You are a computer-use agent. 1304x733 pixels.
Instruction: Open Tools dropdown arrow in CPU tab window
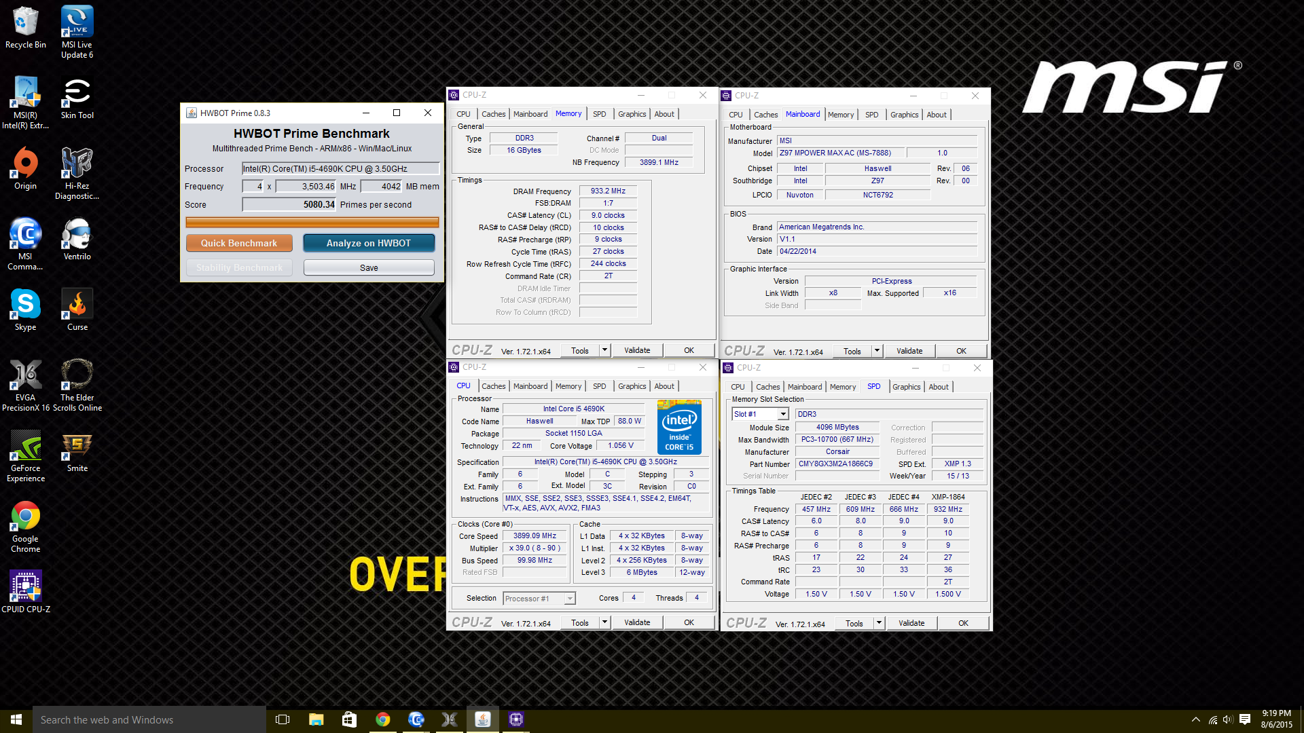coord(604,622)
